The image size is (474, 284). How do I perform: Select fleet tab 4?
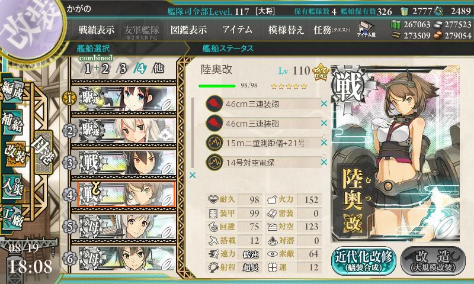(140, 69)
